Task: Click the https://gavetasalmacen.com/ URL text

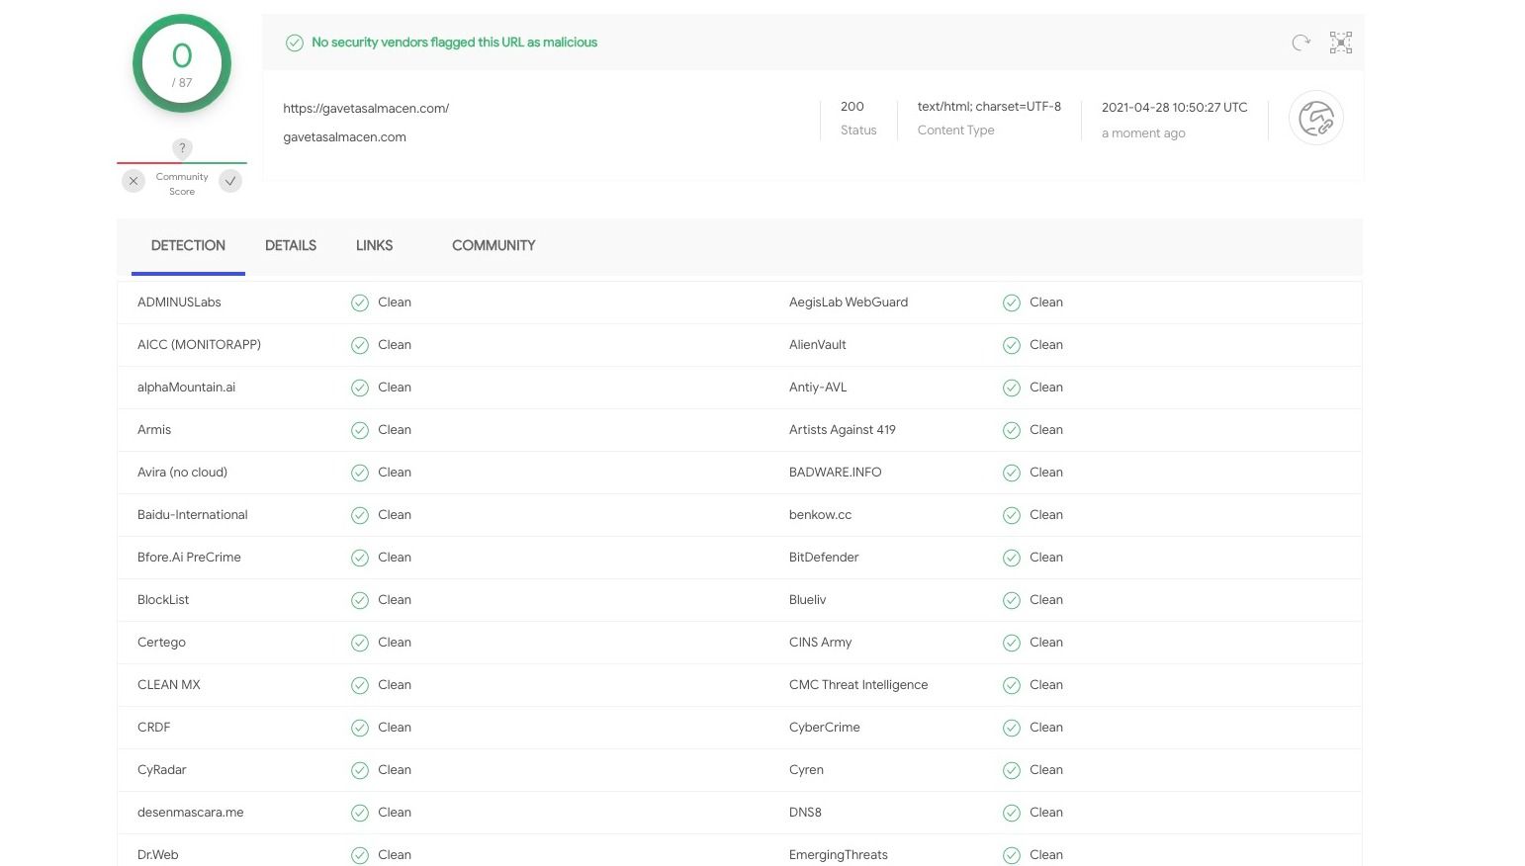Action: [366, 109]
